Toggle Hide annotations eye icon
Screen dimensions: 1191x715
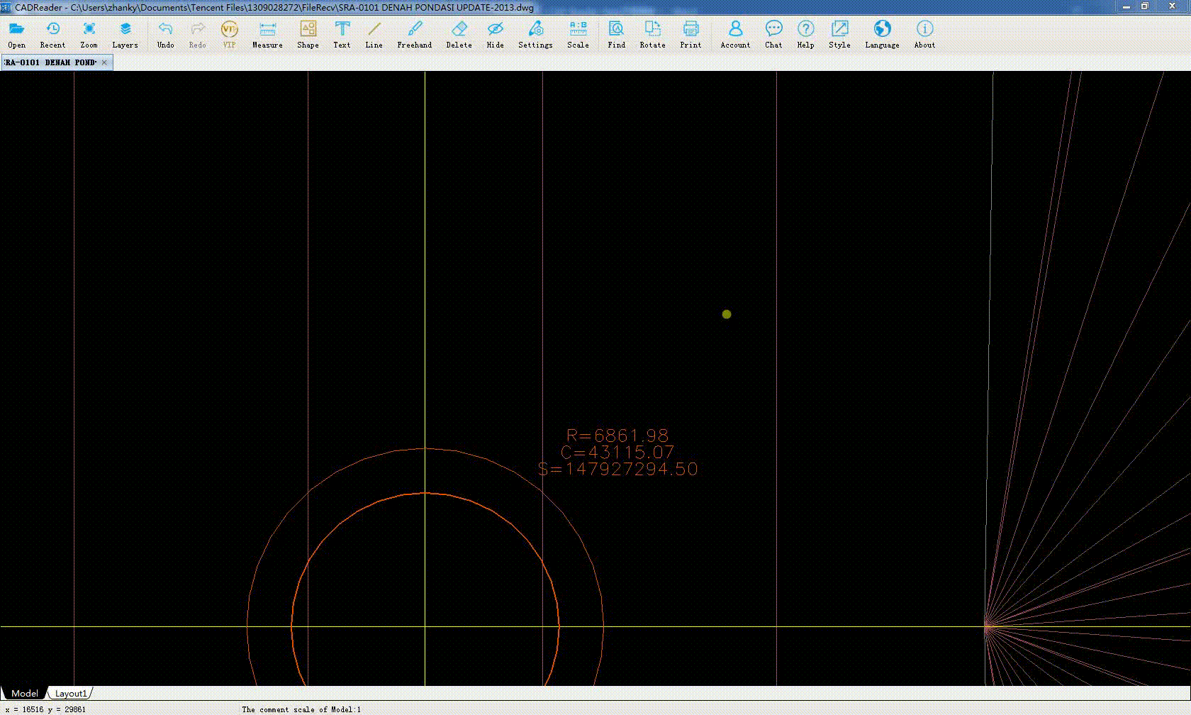point(495,34)
